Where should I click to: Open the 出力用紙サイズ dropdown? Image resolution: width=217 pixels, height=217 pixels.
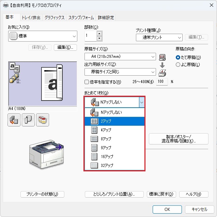pyautogui.click(x=120, y=72)
